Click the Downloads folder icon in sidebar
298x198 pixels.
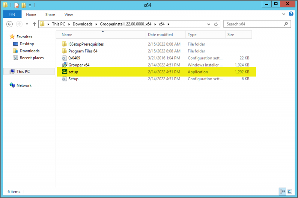click(15, 51)
